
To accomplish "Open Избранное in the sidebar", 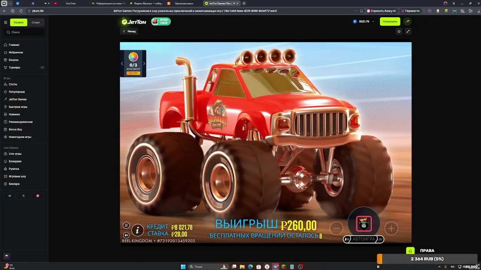I will 16,52.
